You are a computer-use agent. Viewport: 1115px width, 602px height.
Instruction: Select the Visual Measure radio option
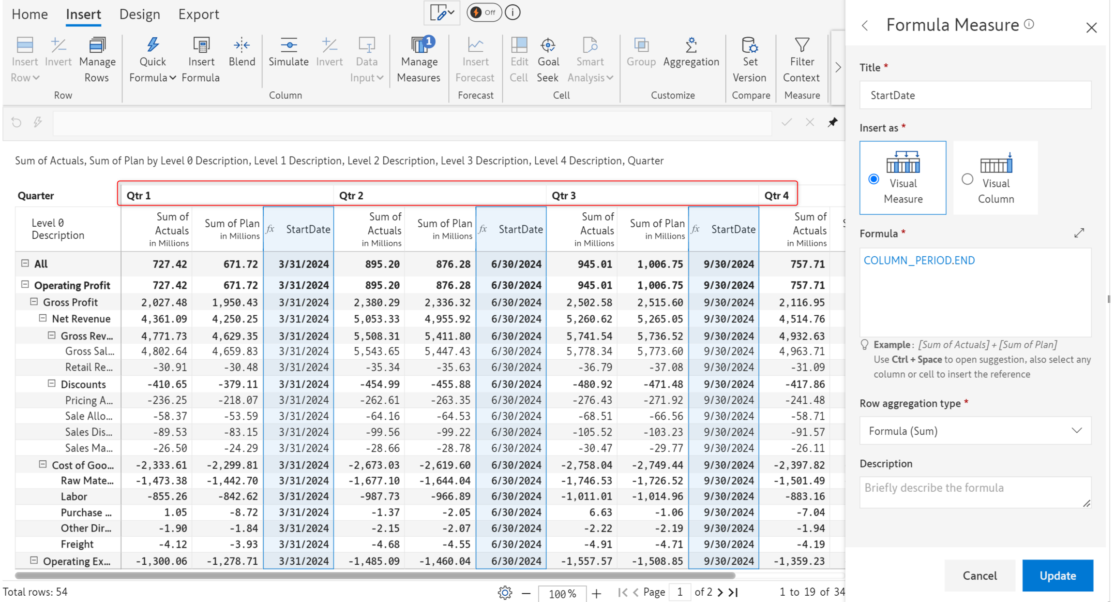click(874, 179)
